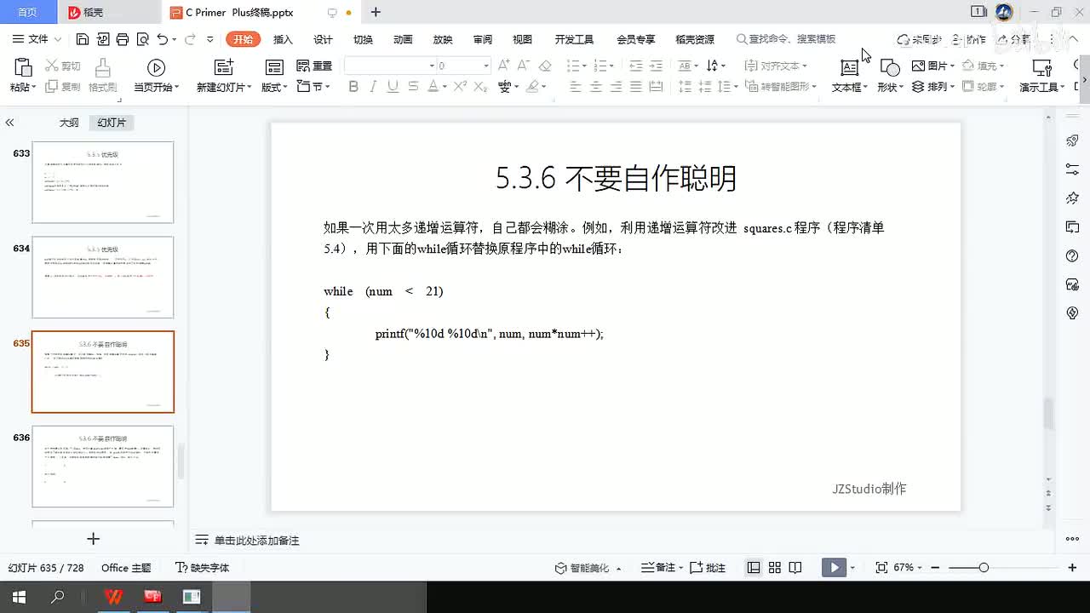Open the 动画 Animation ribbon tab

pyautogui.click(x=403, y=39)
